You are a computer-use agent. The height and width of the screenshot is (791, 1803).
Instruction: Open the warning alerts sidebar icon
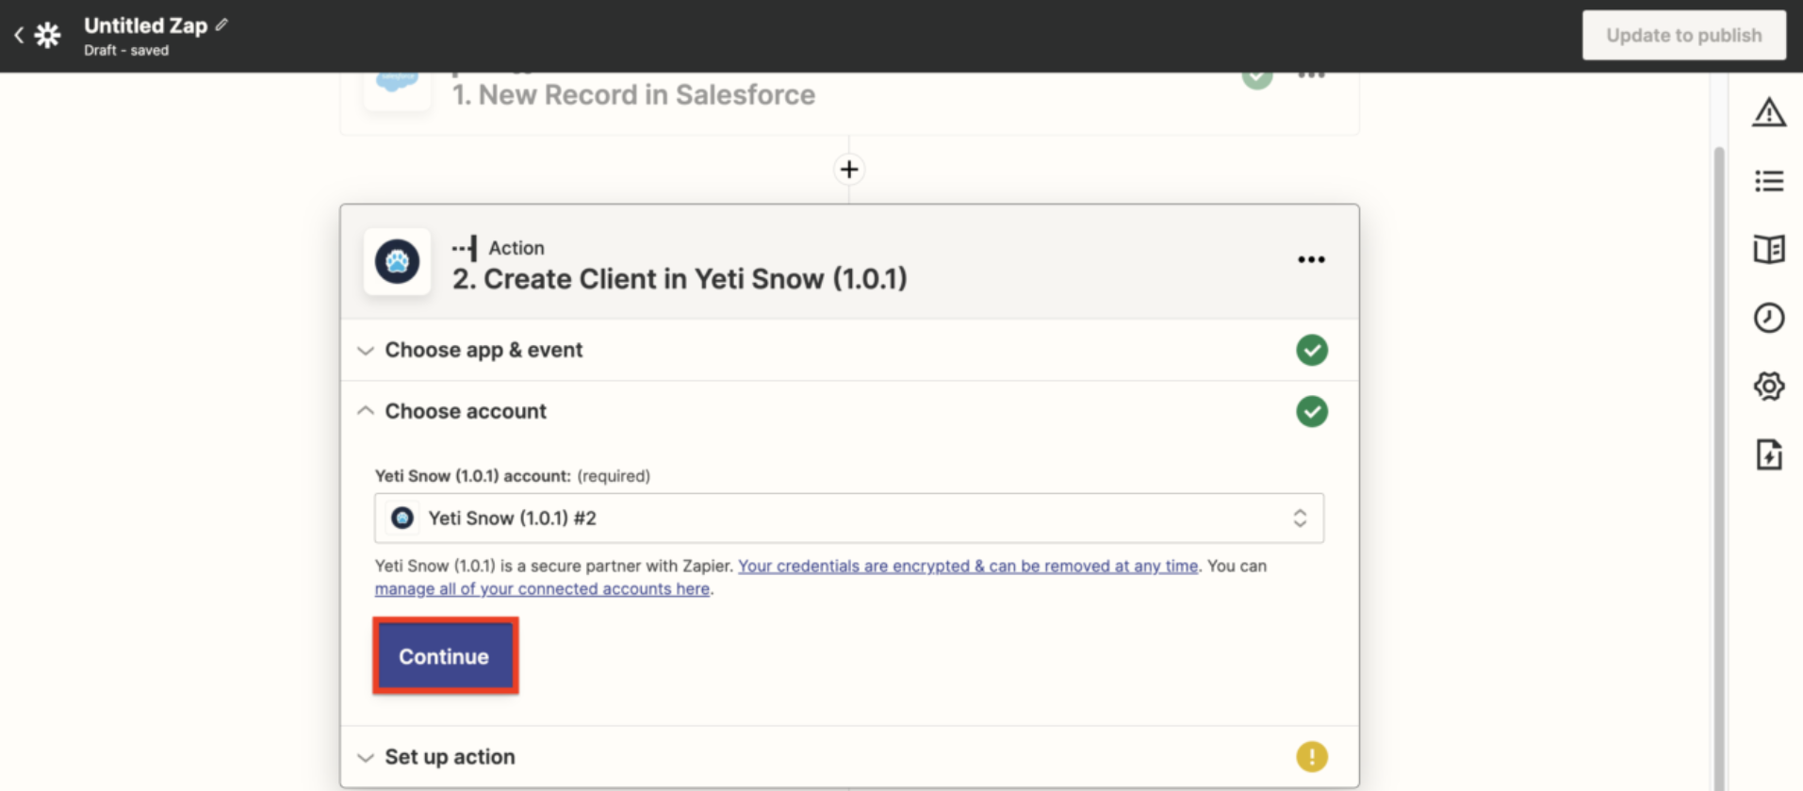pyautogui.click(x=1769, y=112)
